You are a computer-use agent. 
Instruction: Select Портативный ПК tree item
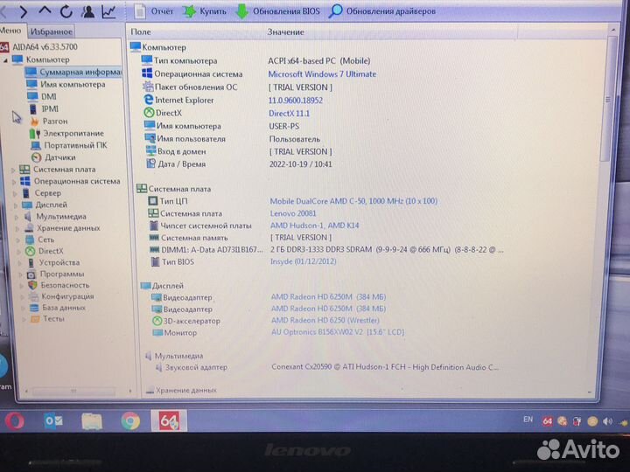point(69,145)
